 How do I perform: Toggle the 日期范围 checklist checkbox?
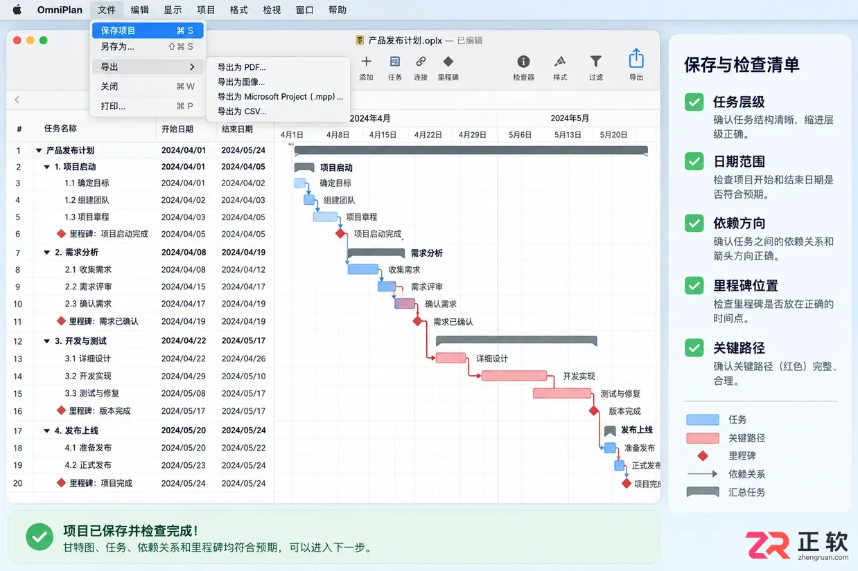(x=694, y=162)
